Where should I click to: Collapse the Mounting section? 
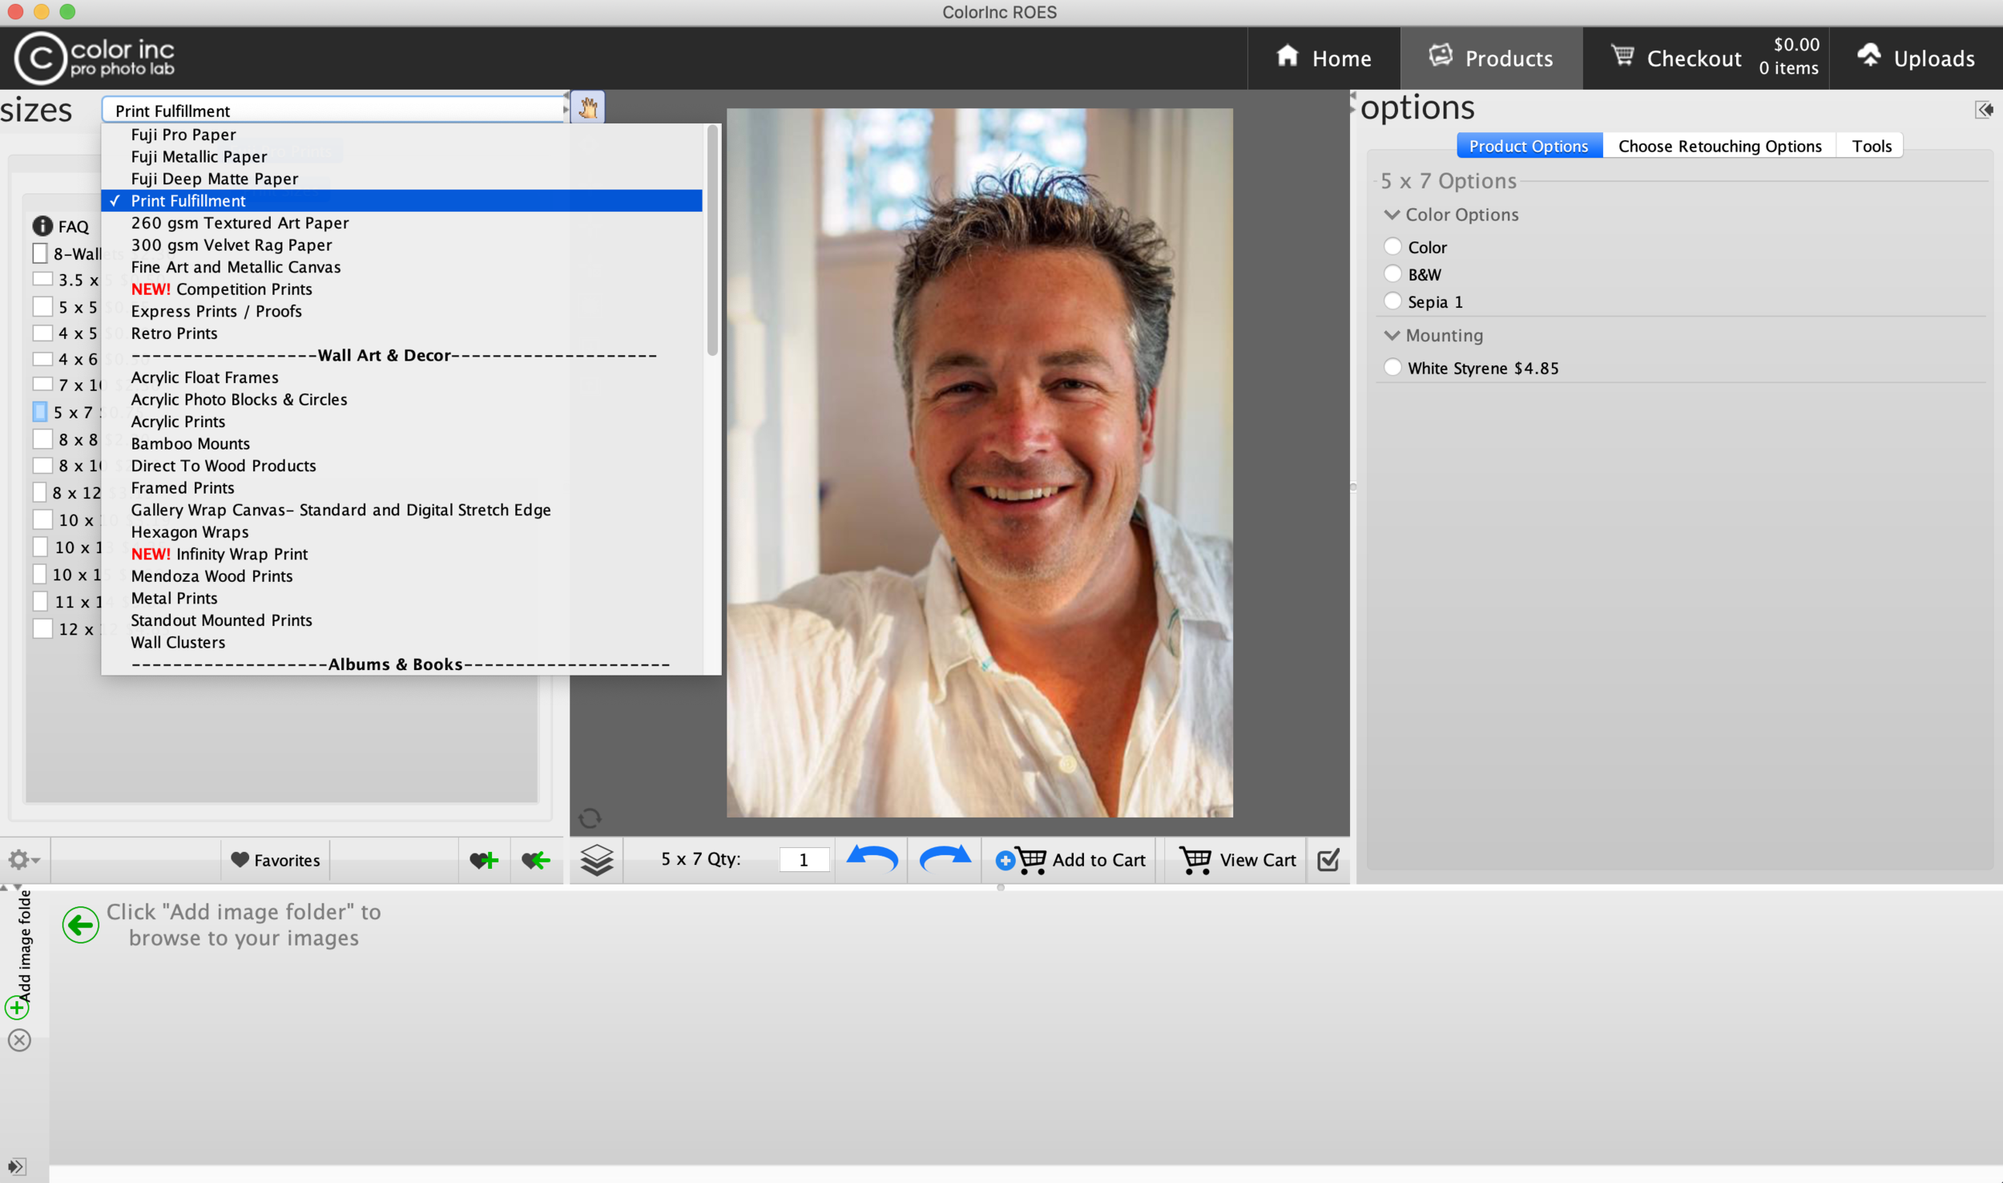[1395, 333]
